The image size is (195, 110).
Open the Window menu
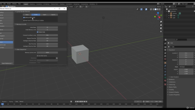[14, 4]
